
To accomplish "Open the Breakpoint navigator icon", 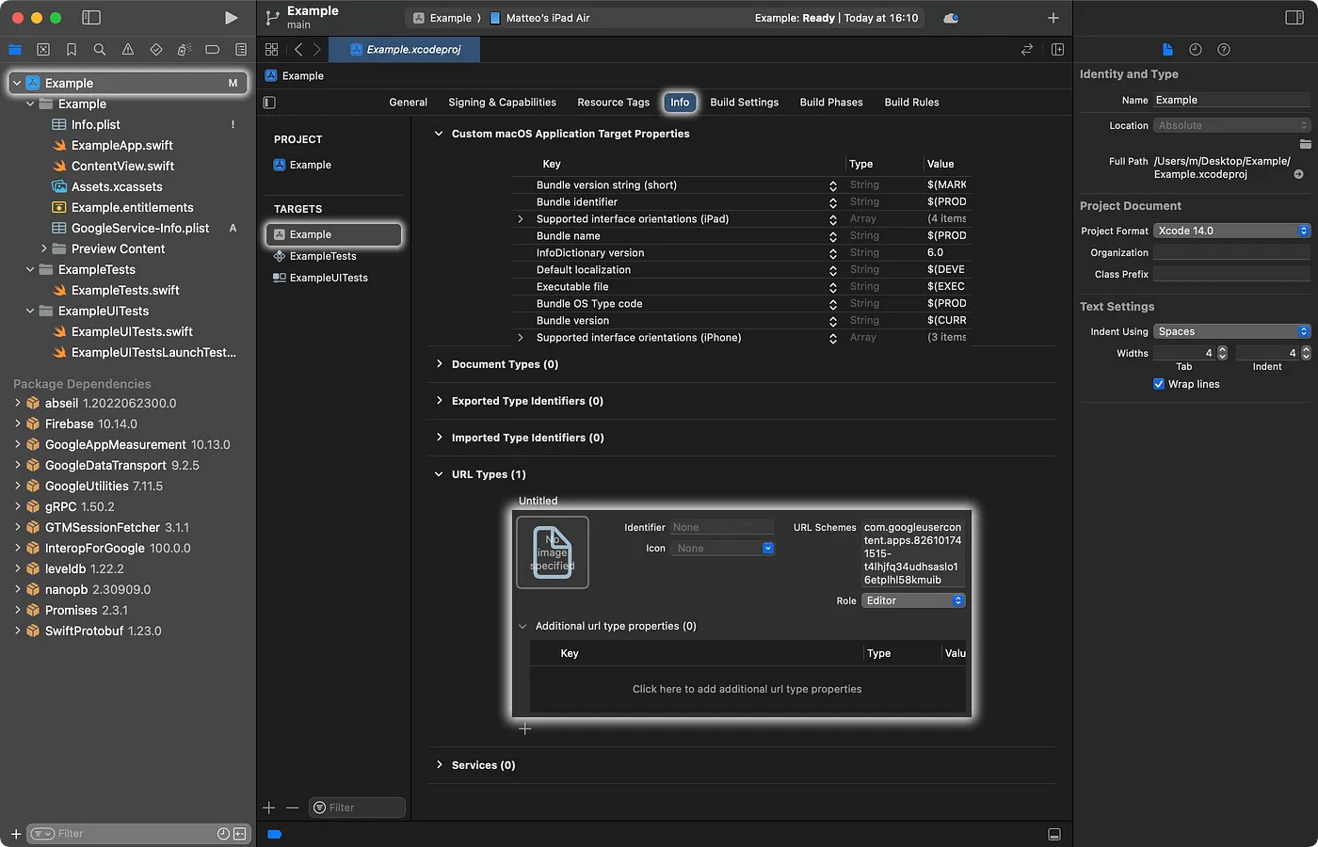I will point(213,49).
